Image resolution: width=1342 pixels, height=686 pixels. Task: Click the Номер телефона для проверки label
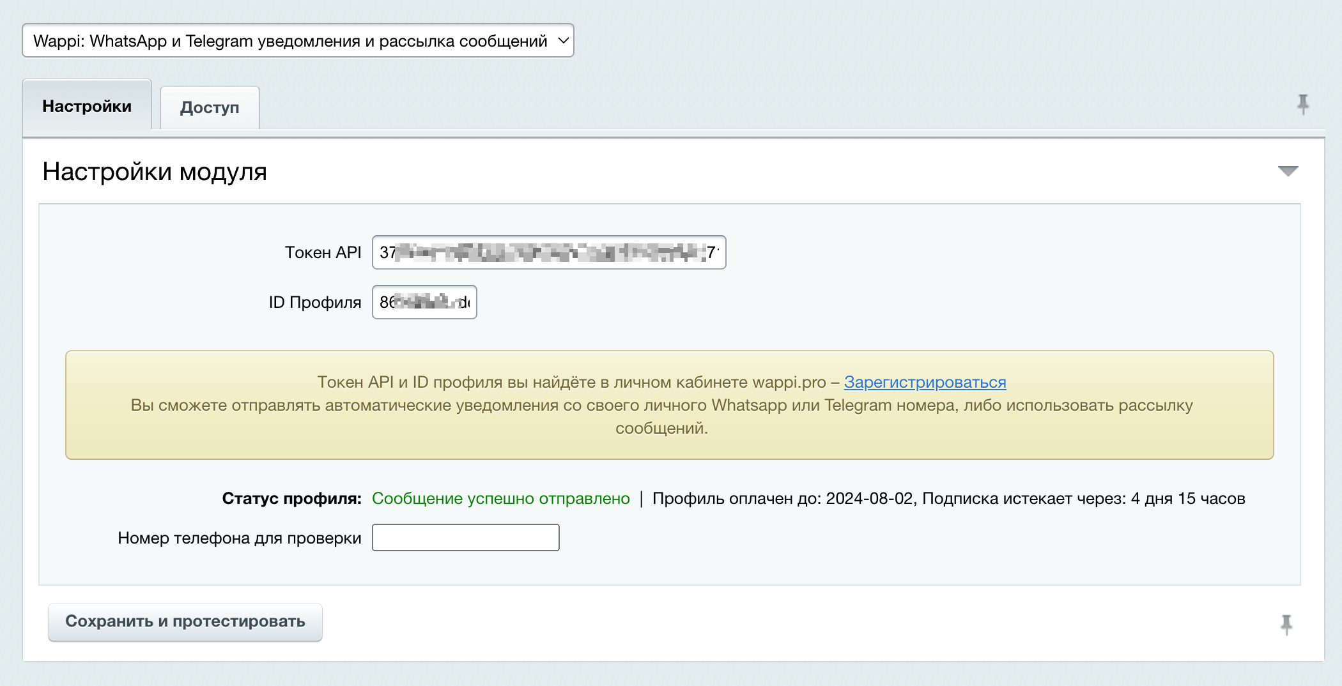pyautogui.click(x=240, y=538)
